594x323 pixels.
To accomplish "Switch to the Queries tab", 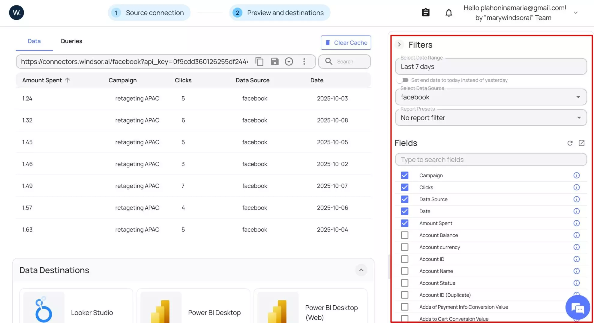I will pos(71,41).
